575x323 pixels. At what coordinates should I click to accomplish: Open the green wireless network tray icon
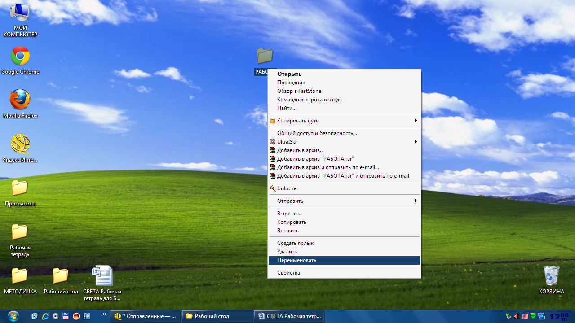coord(533,316)
